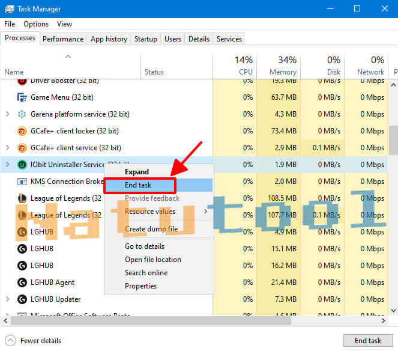Click the Fewer details arrow icon
398x354 pixels.
point(10,341)
